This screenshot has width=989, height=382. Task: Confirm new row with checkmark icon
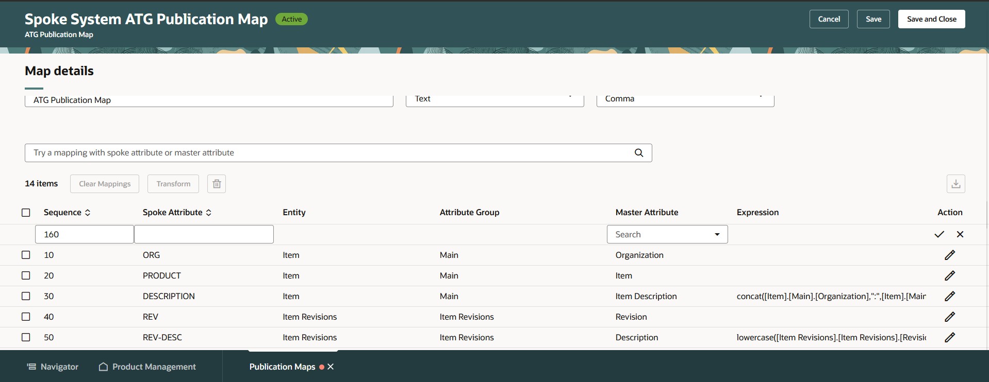click(x=939, y=234)
